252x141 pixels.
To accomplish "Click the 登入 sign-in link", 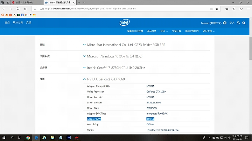I will pyautogui.click(x=232, y=23).
